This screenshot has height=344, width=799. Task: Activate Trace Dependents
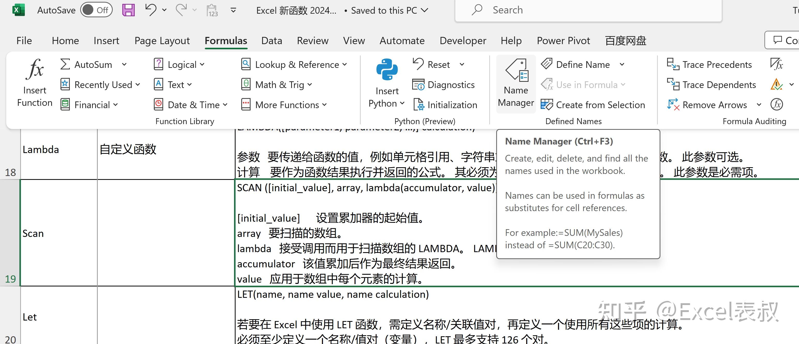(x=712, y=85)
